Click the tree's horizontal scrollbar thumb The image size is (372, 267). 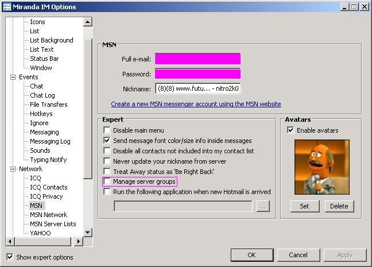(x=42, y=242)
